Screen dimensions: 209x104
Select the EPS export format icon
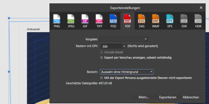[x=170, y=19]
